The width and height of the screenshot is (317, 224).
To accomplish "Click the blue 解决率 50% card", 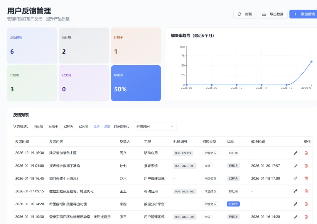I will pos(136,83).
